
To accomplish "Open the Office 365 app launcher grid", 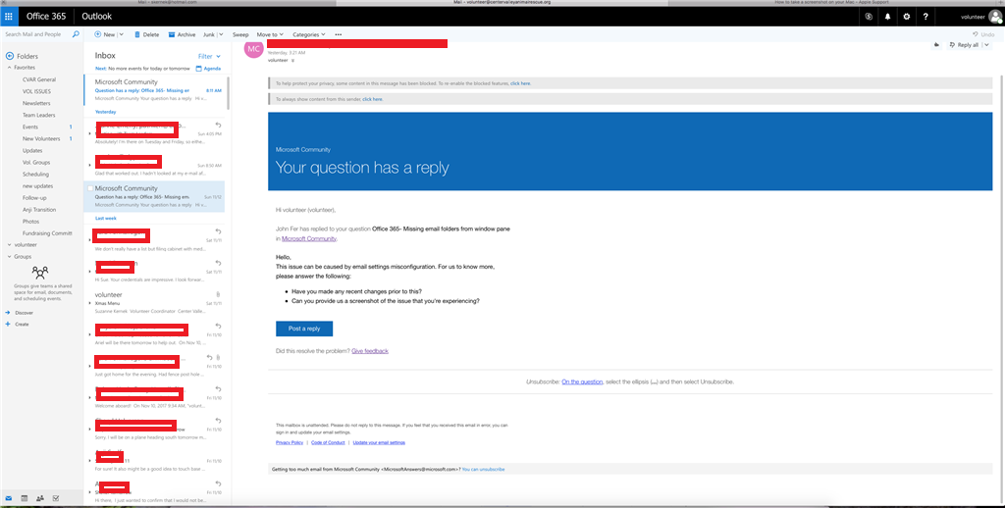I will point(8,16).
